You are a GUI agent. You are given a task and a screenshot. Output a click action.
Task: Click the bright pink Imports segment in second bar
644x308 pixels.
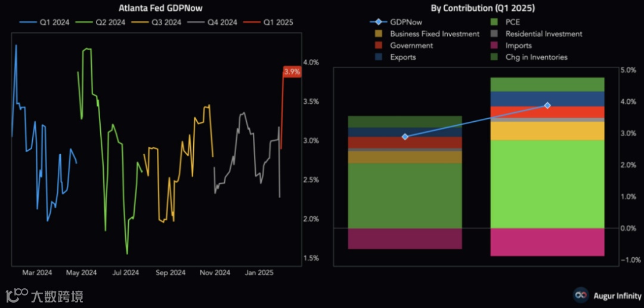click(547, 242)
